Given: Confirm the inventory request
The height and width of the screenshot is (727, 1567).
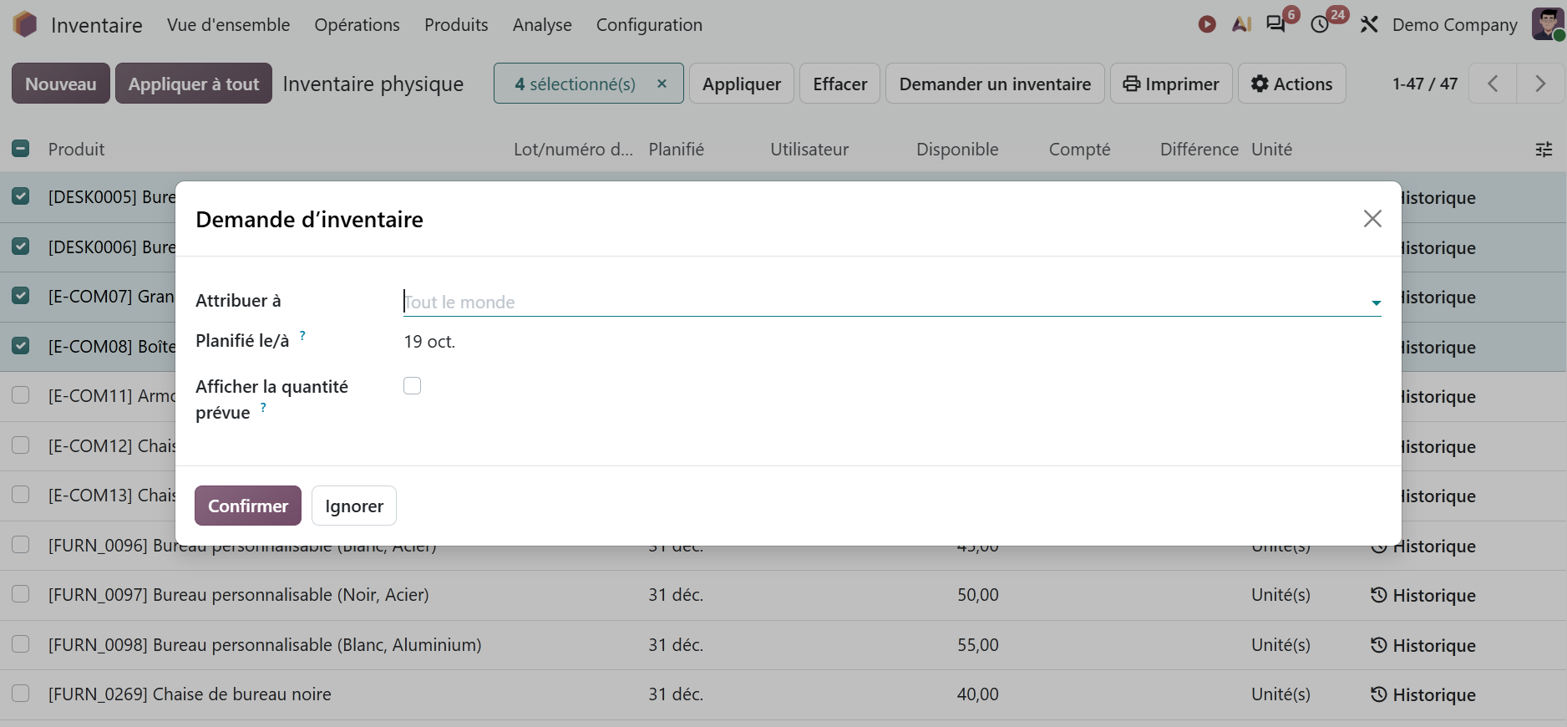Looking at the screenshot, I should pyautogui.click(x=248, y=506).
